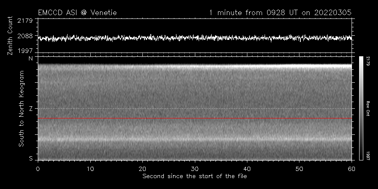Click the S label on the keogram axis

31,158
